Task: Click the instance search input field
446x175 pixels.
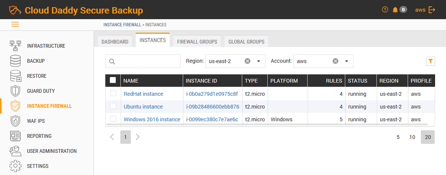Action: pyautogui.click(x=147, y=61)
